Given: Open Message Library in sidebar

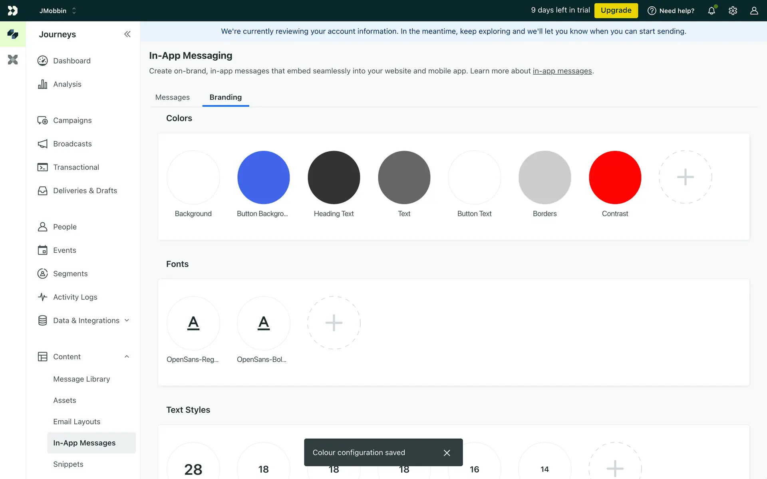Looking at the screenshot, I should pyautogui.click(x=81, y=379).
